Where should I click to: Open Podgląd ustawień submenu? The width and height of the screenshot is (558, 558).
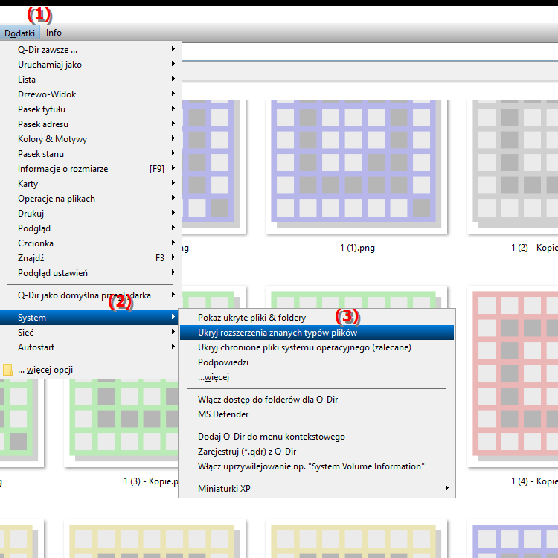(x=91, y=273)
